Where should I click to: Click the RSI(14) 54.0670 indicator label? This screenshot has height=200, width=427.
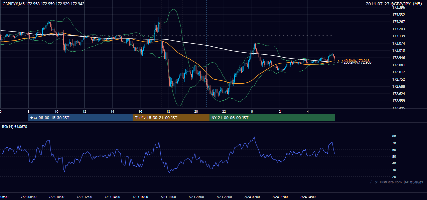coord(15,127)
